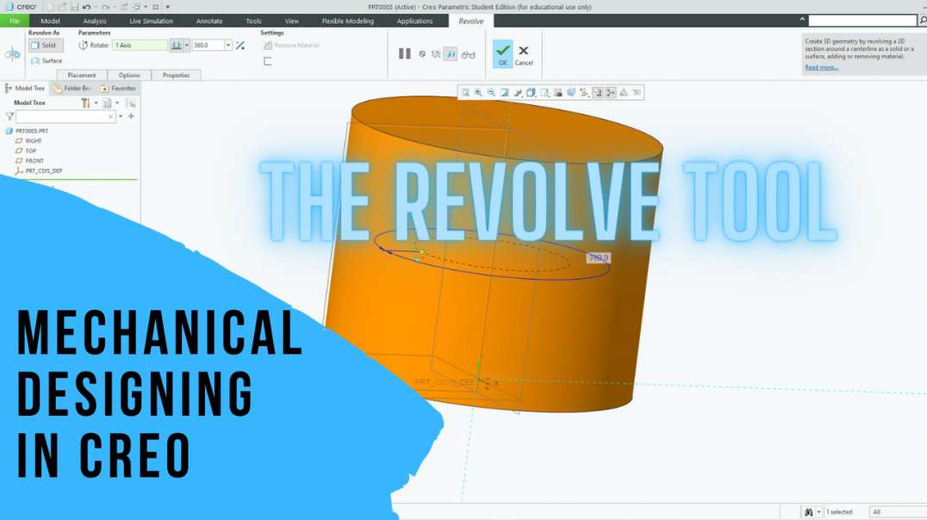Toggle attached preview mode icon
This screenshot has height=520, width=927.
point(451,54)
